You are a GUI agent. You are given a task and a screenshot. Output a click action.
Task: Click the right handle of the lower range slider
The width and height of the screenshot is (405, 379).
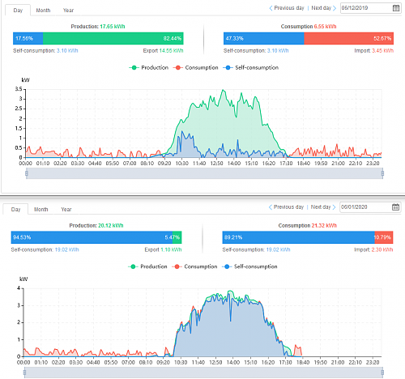[382, 373]
